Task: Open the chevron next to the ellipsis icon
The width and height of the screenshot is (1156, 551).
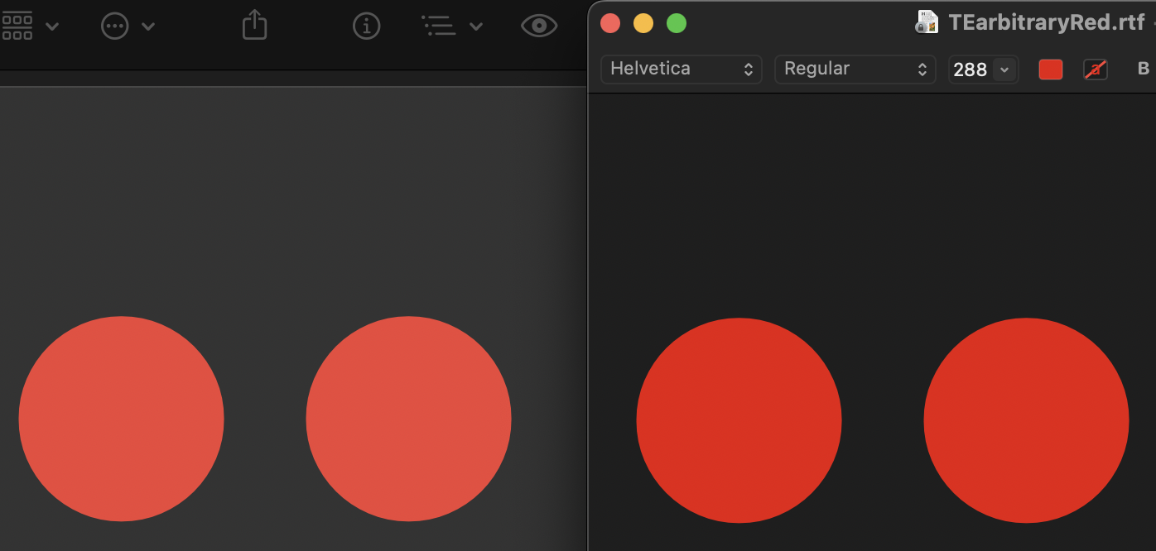Action: pos(149,26)
